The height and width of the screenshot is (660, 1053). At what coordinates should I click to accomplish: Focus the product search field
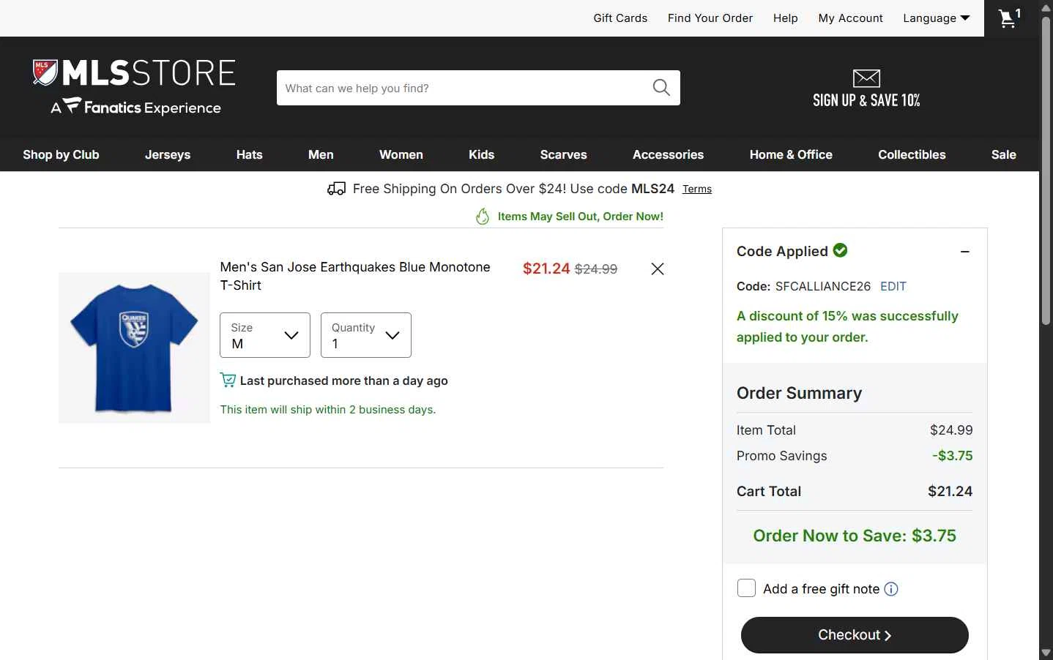[464, 88]
